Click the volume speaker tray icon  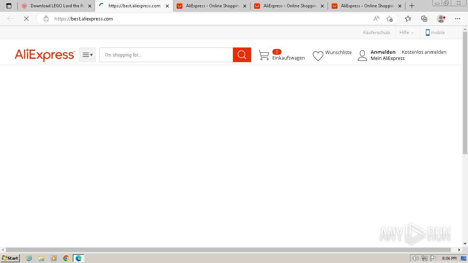(416, 258)
